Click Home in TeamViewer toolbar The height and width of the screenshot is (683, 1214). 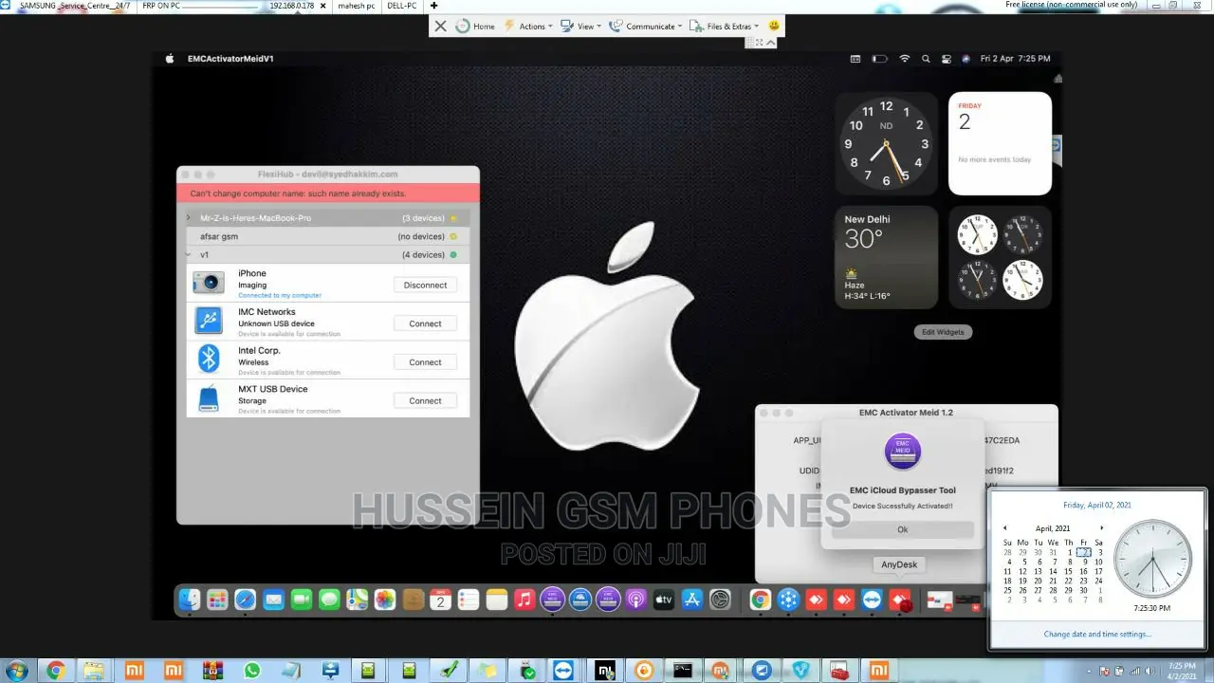(475, 26)
